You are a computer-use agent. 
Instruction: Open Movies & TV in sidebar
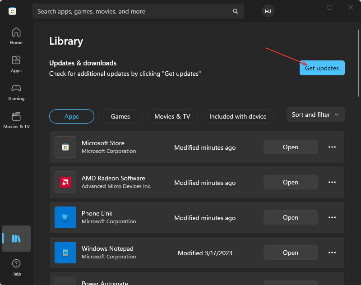(16, 120)
